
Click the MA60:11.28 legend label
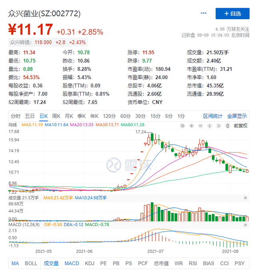(132, 125)
